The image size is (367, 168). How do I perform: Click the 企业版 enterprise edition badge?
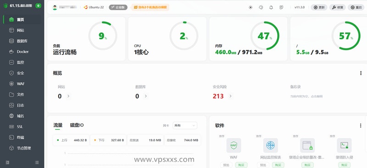(x=118, y=7)
